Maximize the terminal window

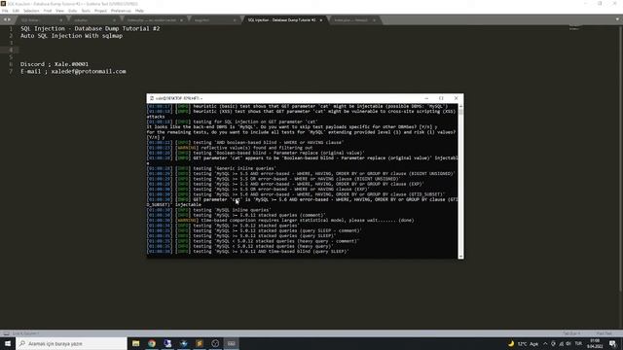(441, 98)
